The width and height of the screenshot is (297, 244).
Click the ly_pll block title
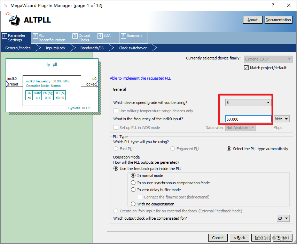tap(52, 65)
